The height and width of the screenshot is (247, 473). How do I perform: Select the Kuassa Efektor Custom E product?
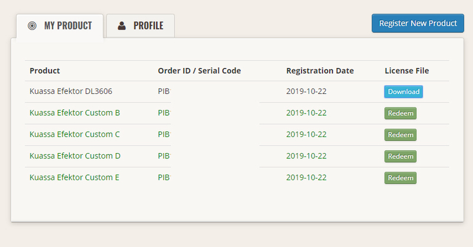[74, 177]
